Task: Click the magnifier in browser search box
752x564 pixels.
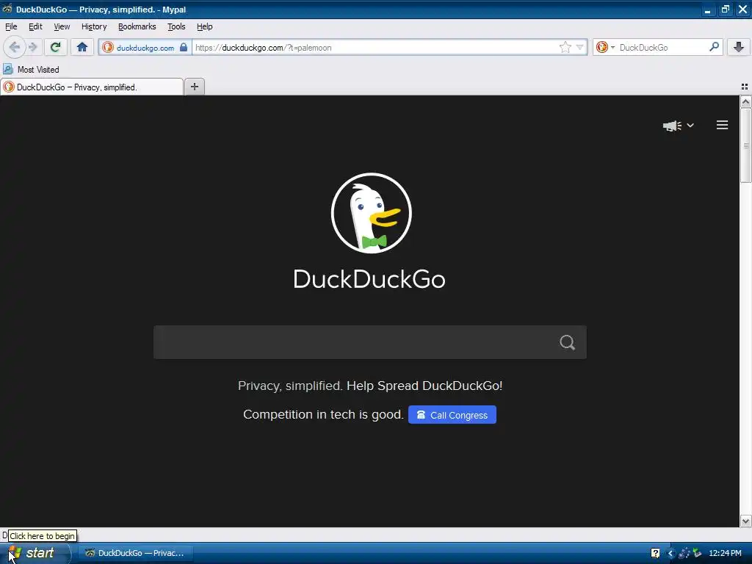Action: [x=714, y=47]
